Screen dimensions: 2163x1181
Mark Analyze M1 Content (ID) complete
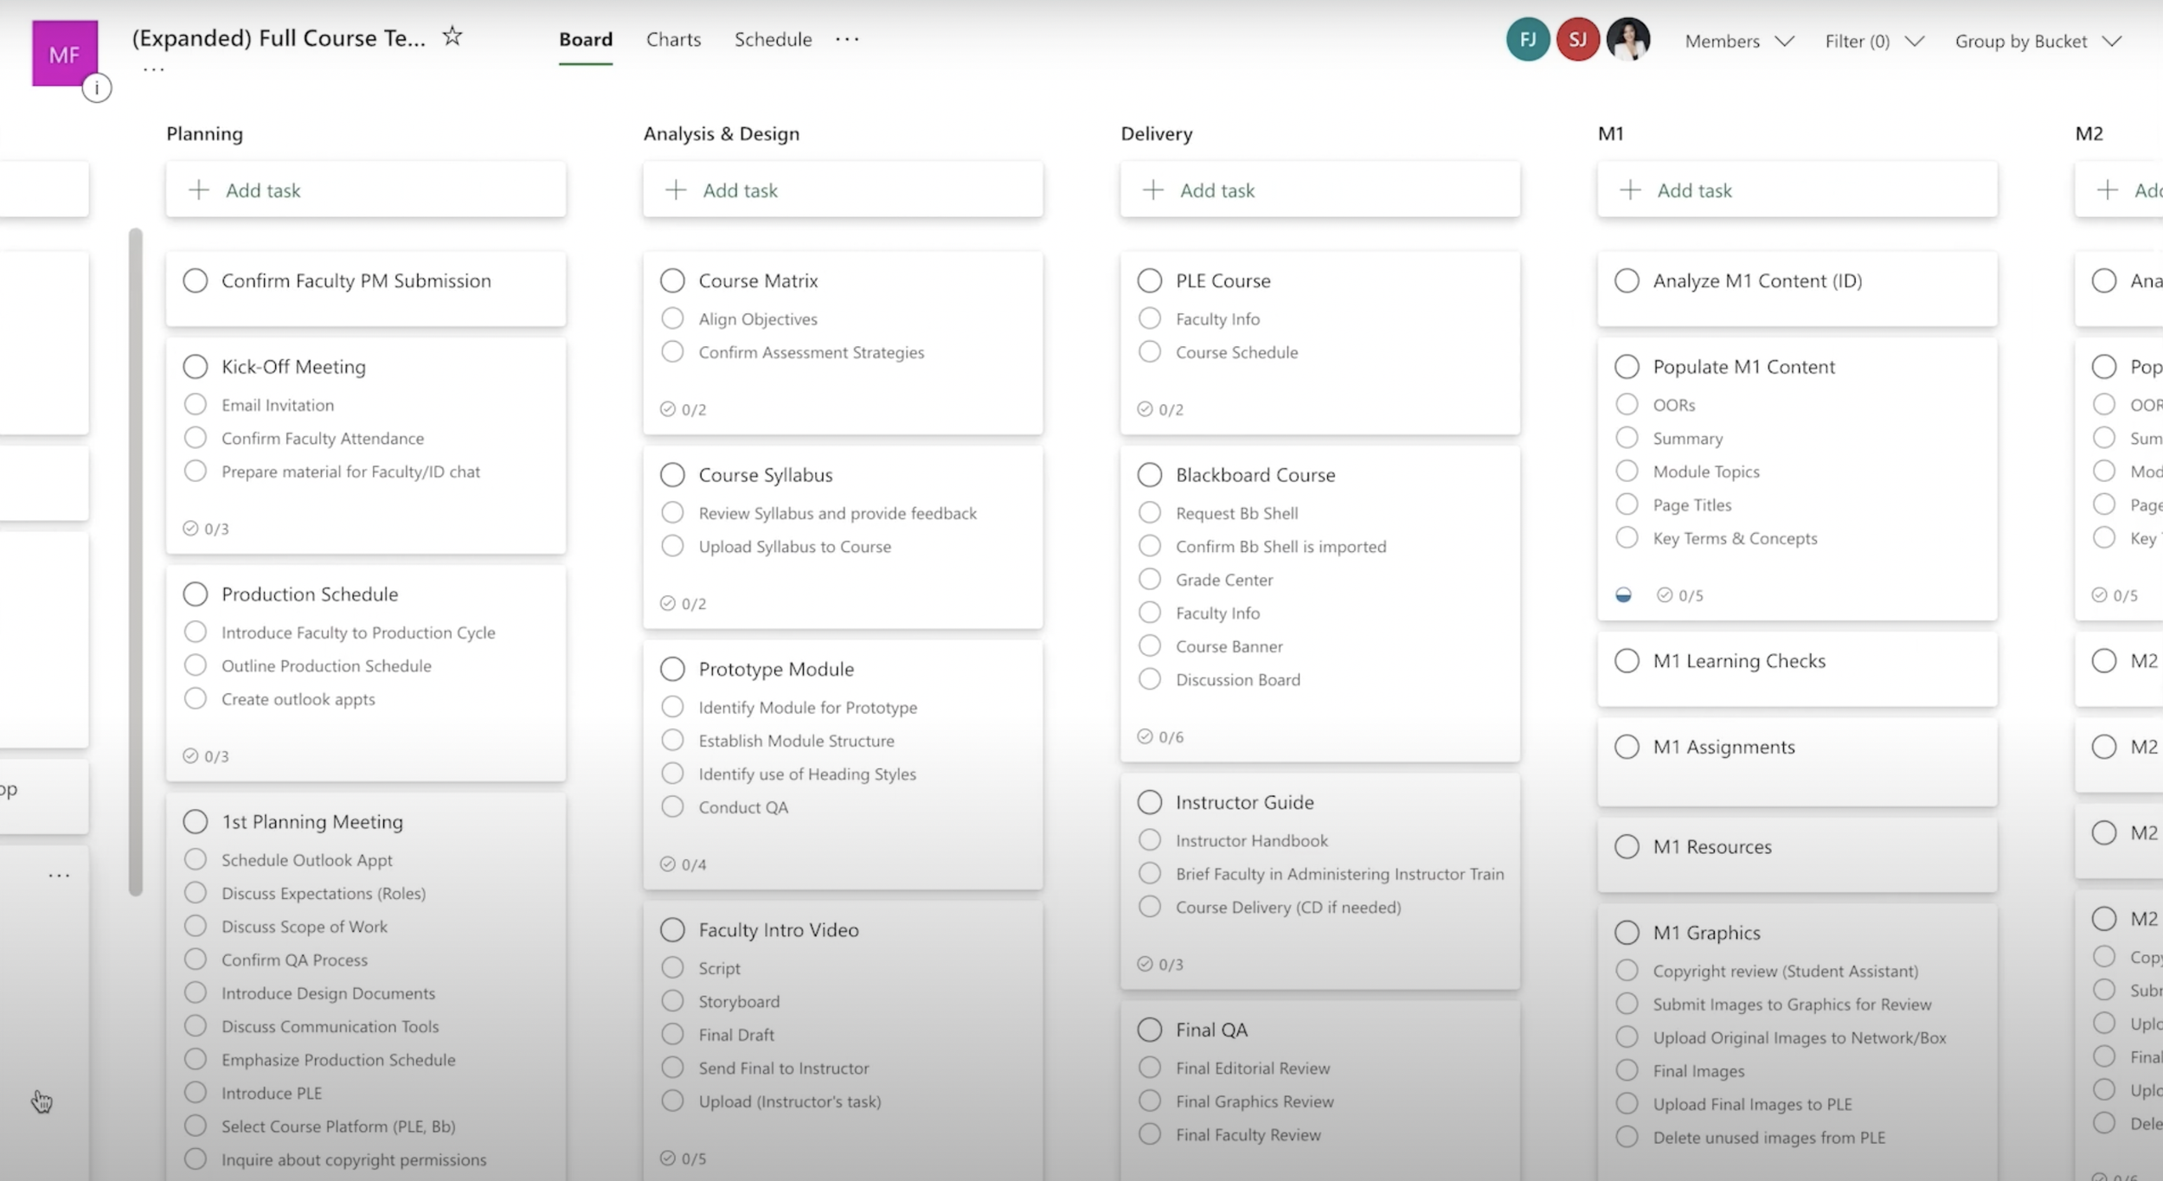point(1627,280)
